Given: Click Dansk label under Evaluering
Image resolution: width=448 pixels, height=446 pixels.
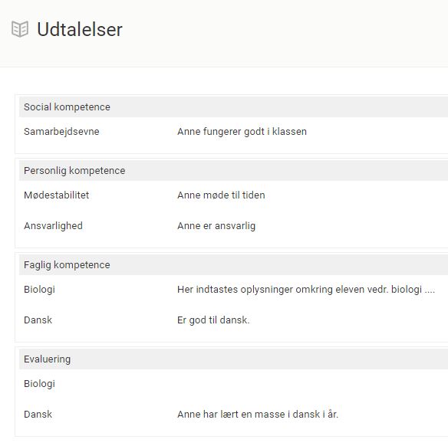Looking at the screenshot, I should pyautogui.click(x=38, y=414).
